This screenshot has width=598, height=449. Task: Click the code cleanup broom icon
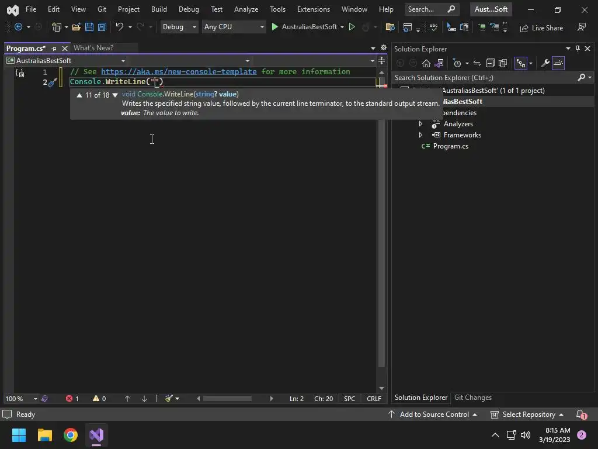click(x=169, y=399)
